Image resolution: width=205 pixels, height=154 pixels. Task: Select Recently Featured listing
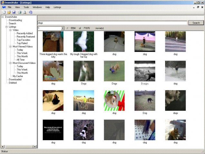pos(26,37)
